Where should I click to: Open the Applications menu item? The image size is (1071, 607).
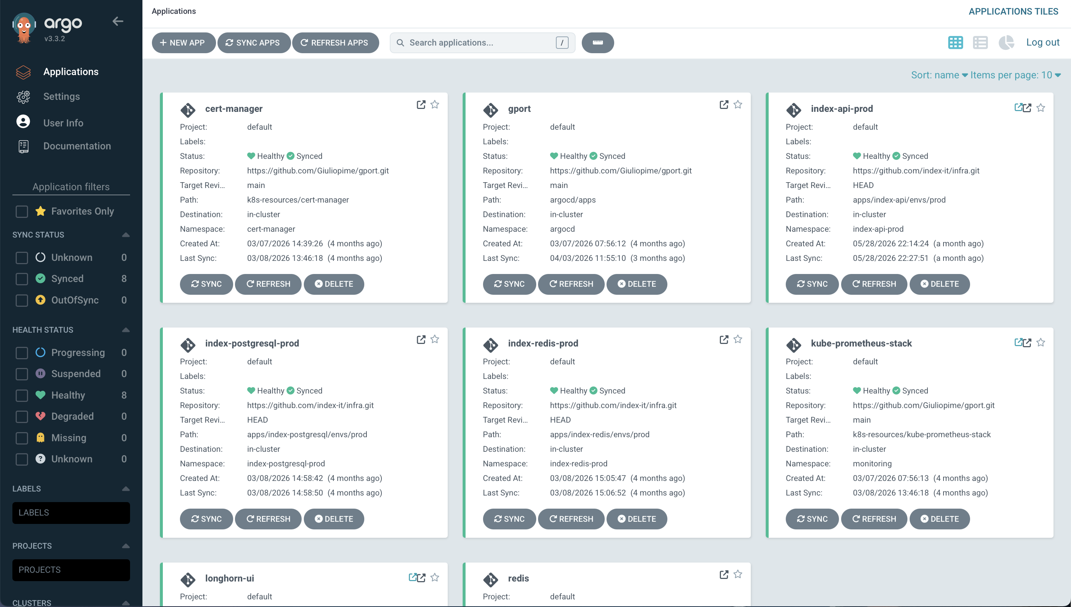[x=71, y=72]
